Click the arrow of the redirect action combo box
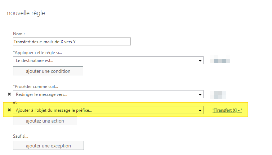 coord(200,94)
